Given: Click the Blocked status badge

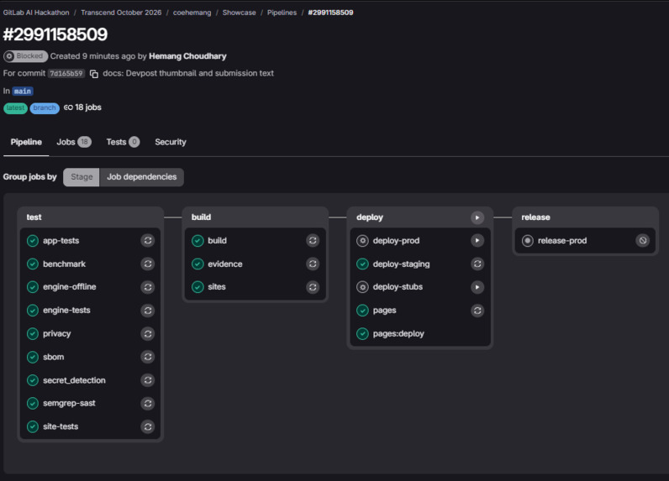Looking at the screenshot, I should (25, 56).
